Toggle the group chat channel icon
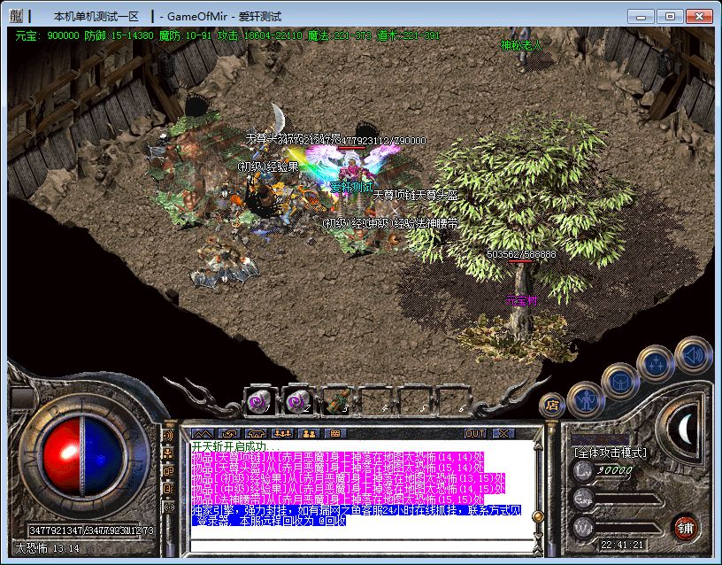This screenshot has height=565, width=722. click(x=169, y=453)
